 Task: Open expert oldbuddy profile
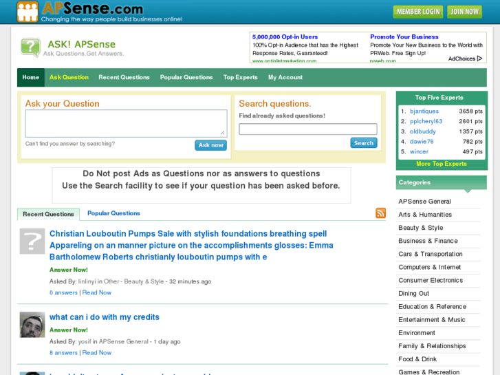click(x=422, y=131)
